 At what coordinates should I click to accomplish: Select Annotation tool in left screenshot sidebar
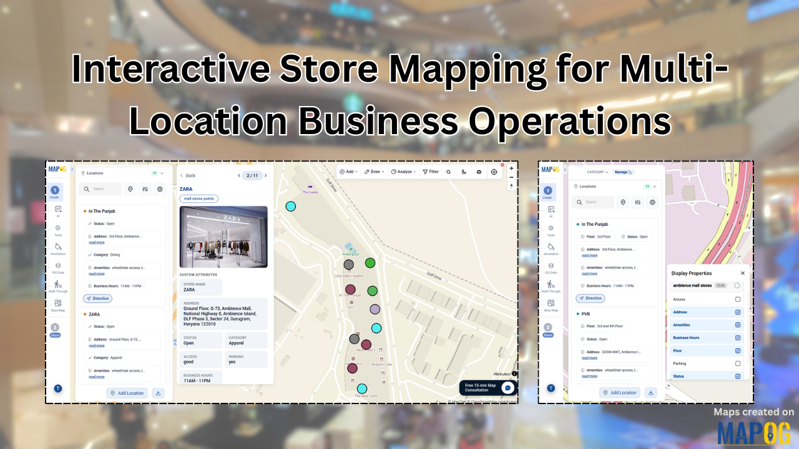[x=58, y=249]
